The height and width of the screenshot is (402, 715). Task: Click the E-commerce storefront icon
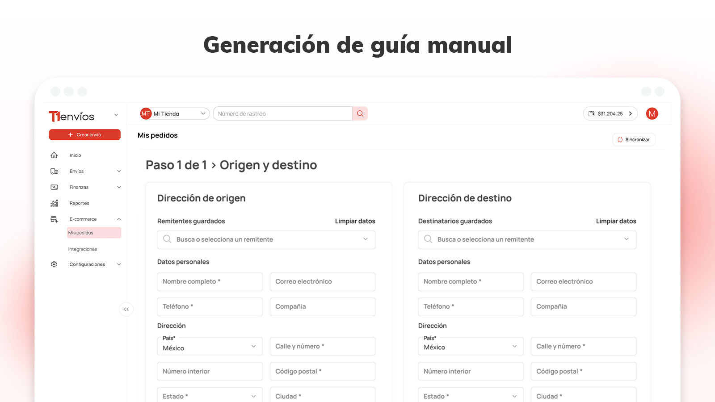tap(54, 219)
